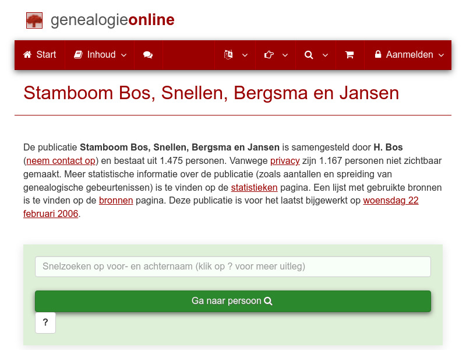The width and height of the screenshot is (466, 350).
Task: Expand the Inhoud dropdown chevron
Action: tap(123, 55)
